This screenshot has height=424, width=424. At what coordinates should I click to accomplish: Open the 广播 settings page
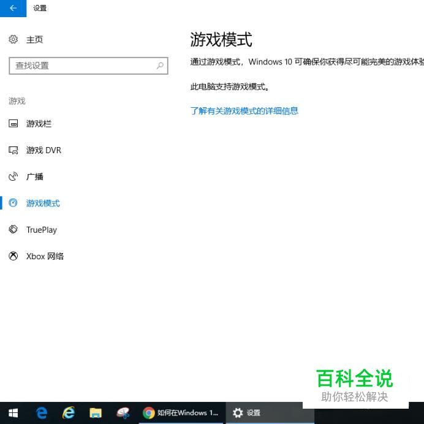pos(34,176)
